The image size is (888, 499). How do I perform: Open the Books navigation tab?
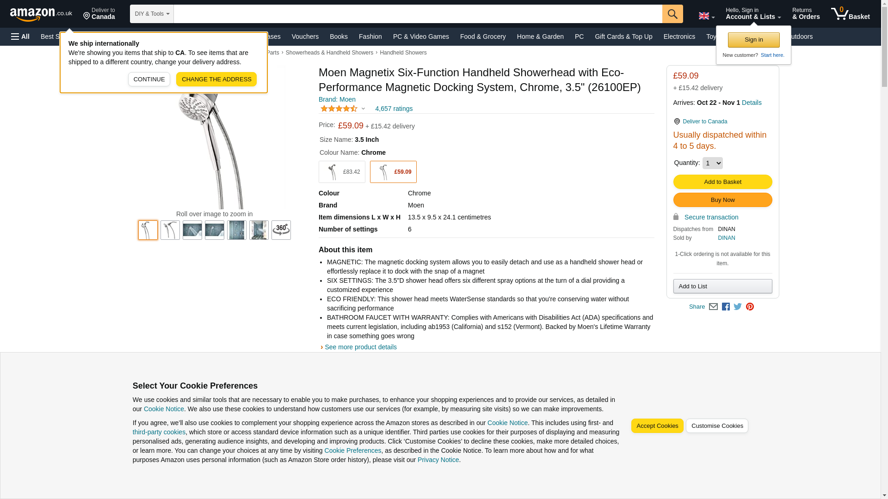pyautogui.click(x=339, y=37)
